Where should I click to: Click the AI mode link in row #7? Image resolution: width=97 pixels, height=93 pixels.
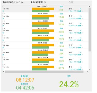click(x=81, y=52)
